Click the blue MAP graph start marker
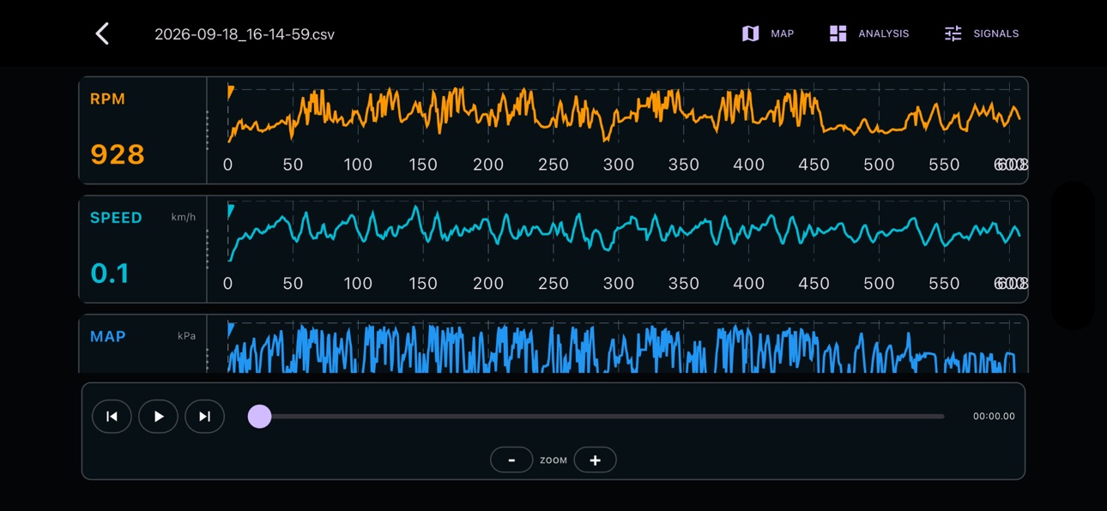Image resolution: width=1107 pixels, height=511 pixels. (230, 329)
